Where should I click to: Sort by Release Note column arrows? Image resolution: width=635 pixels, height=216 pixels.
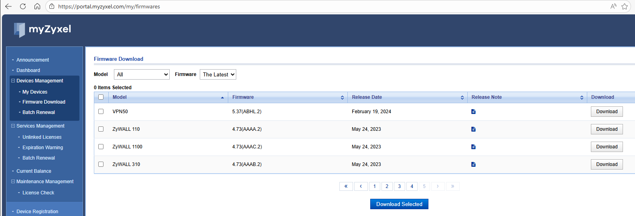[x=582, y=98]
